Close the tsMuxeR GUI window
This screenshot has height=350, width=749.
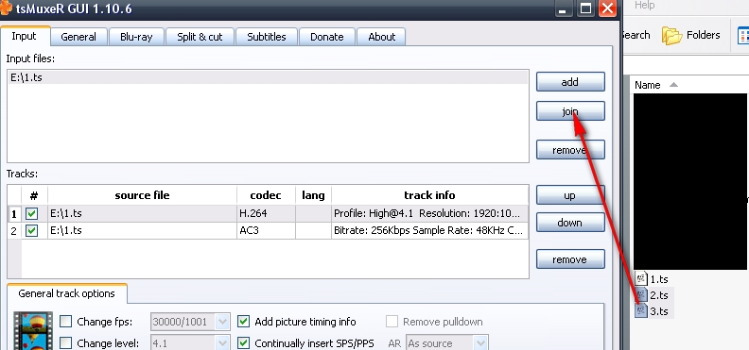(607, 8)
